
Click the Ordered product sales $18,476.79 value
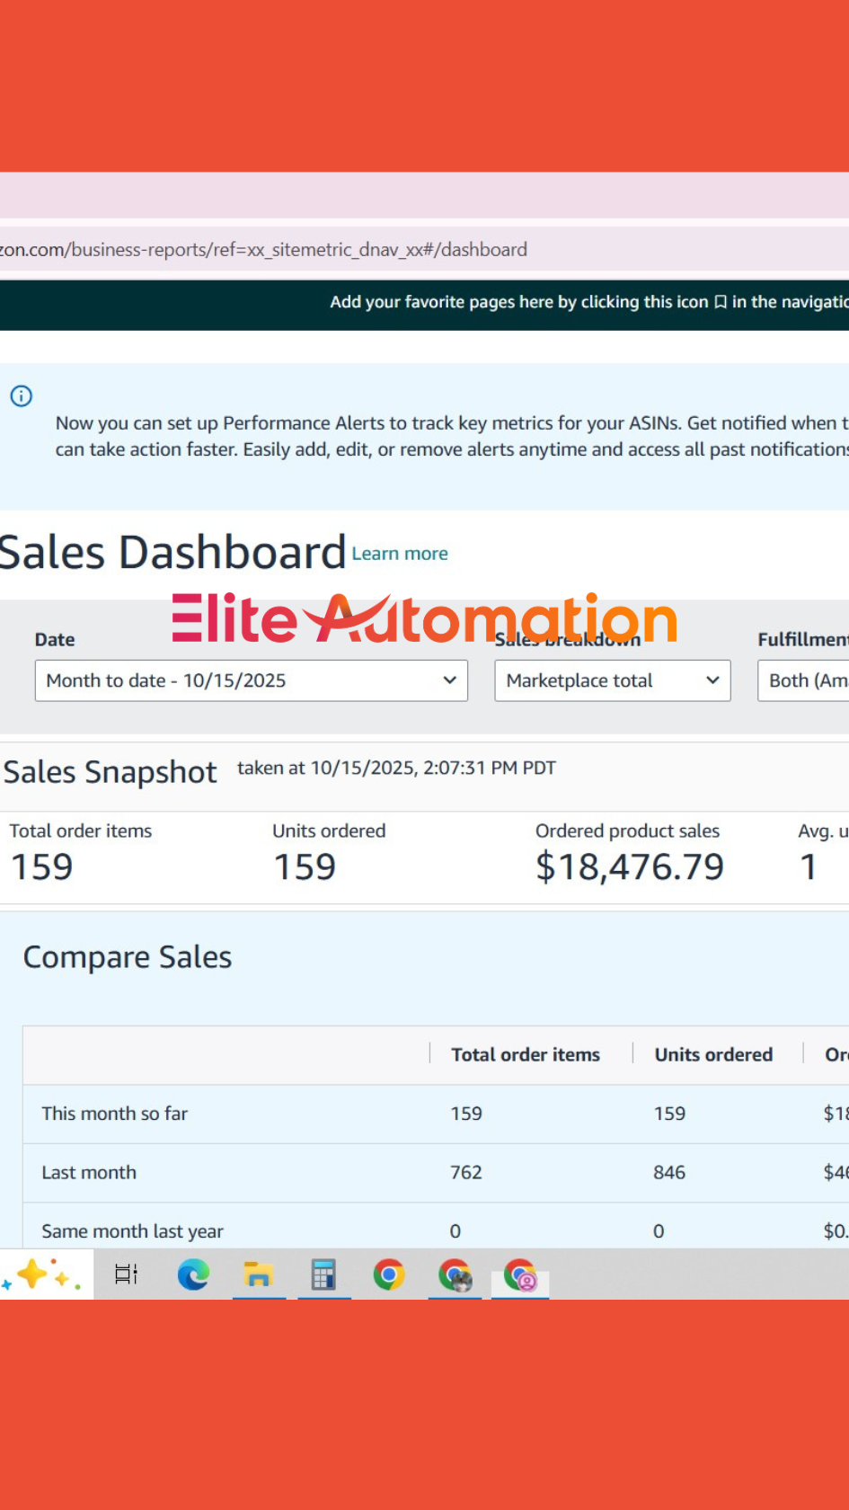(629, 866)
